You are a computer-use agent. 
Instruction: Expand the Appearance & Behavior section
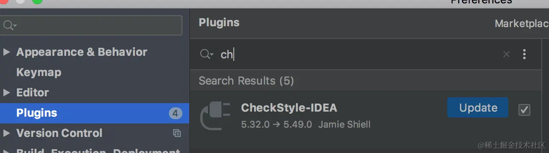[6, 52]
